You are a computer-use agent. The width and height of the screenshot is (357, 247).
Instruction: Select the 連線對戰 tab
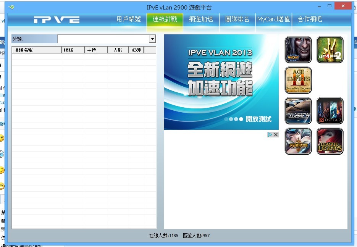tap(165, 19)
